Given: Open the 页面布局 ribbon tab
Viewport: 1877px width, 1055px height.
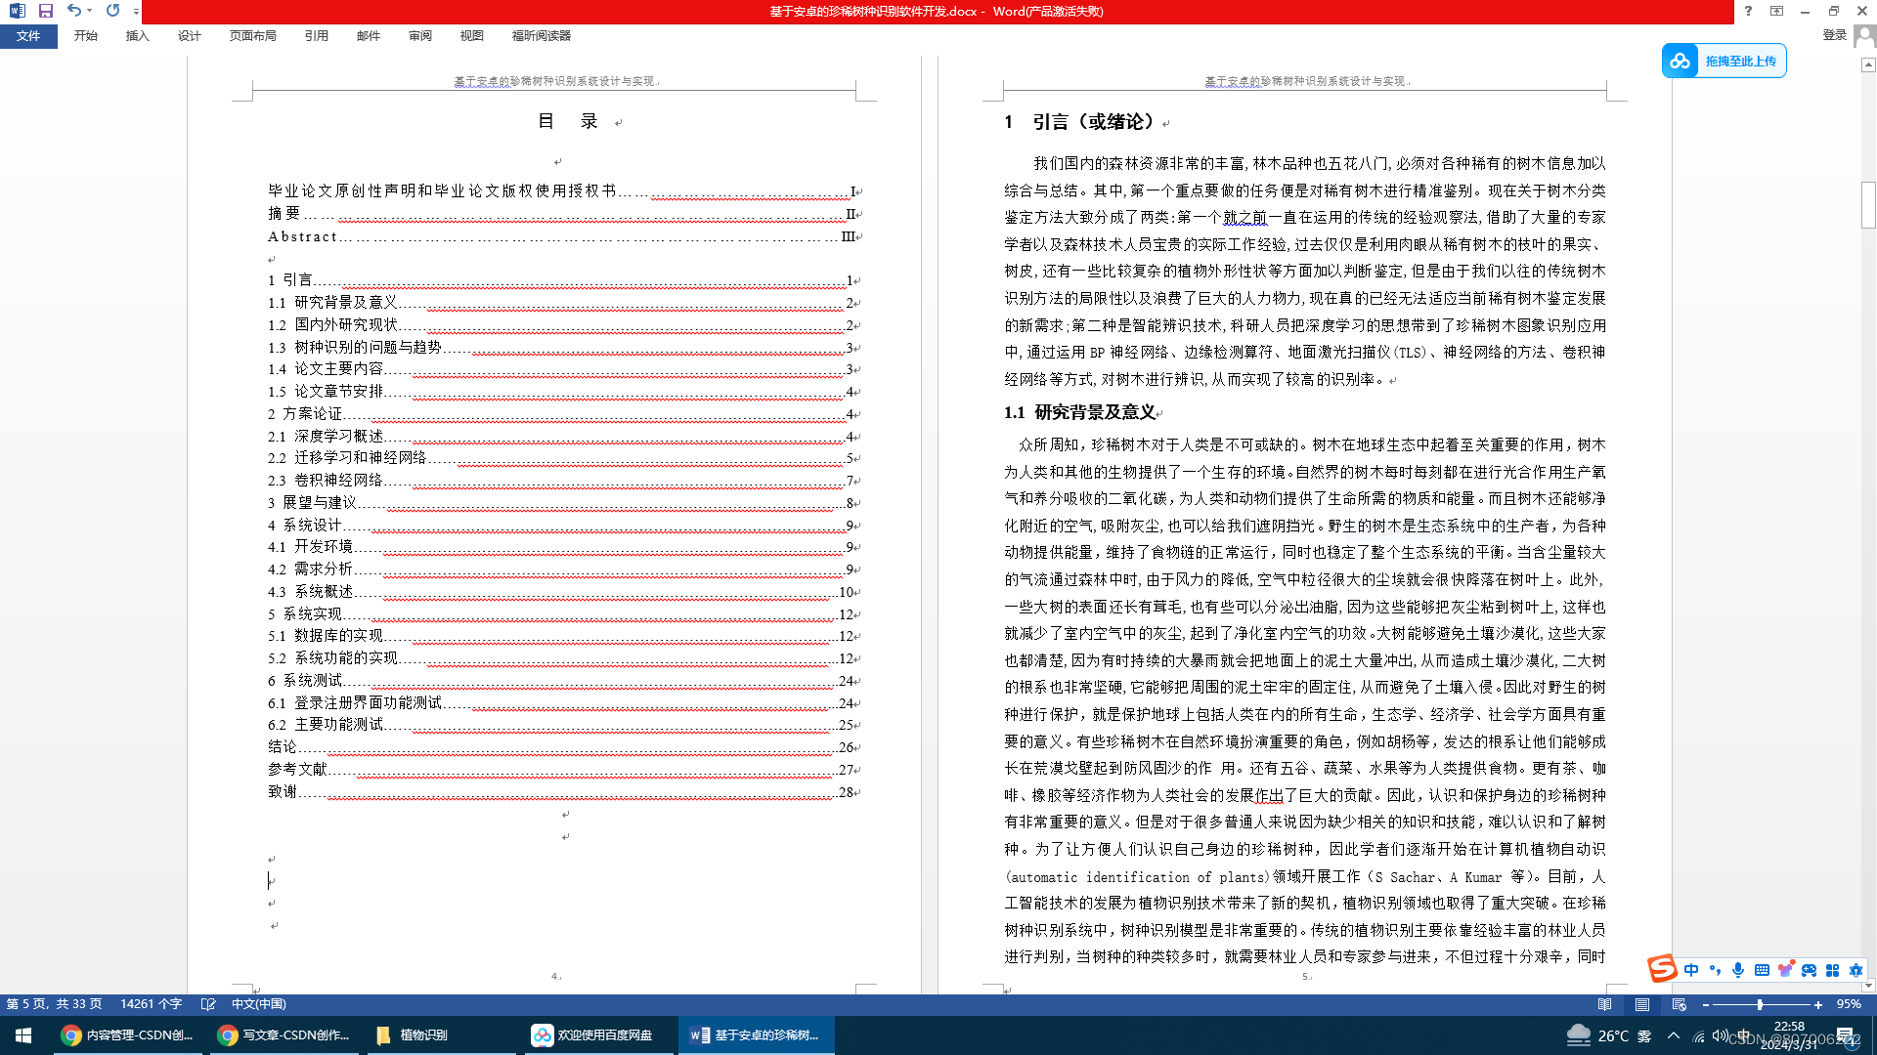Looking at the screenshot, I should pos(252,36).
